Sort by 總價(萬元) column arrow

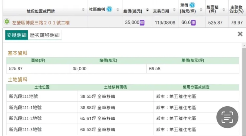click(x=147, y=10)
